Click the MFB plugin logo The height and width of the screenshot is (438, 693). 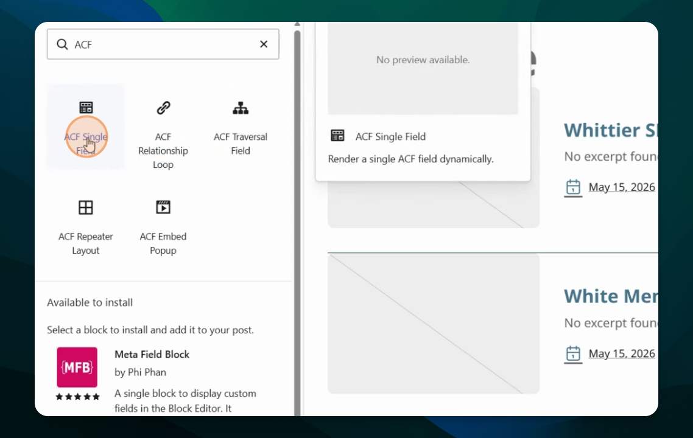77,367
